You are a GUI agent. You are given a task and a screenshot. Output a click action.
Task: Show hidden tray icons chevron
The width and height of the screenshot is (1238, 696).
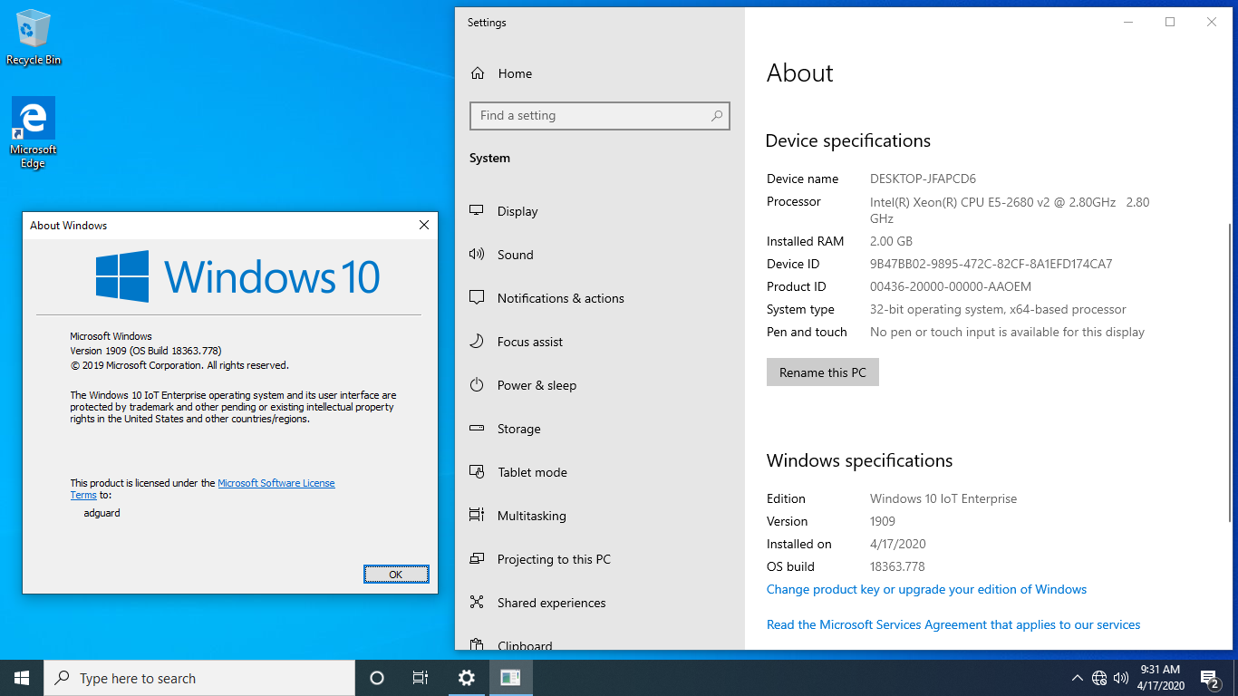coord(1078,678)
